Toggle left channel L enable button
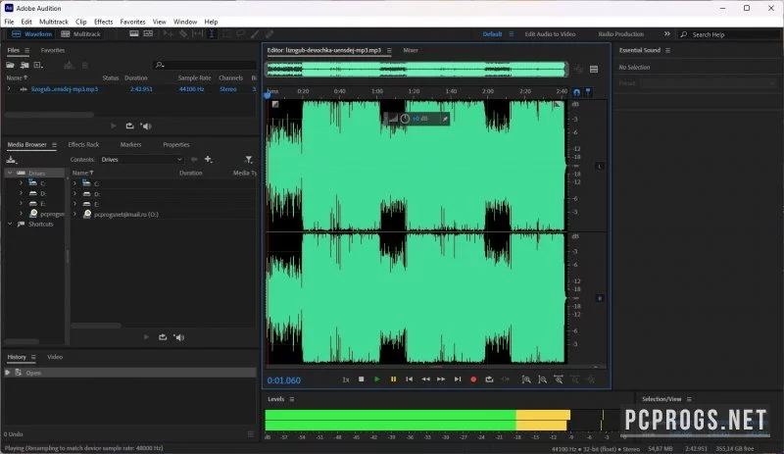This screenshot has width=784, height=454. (600, 166)
